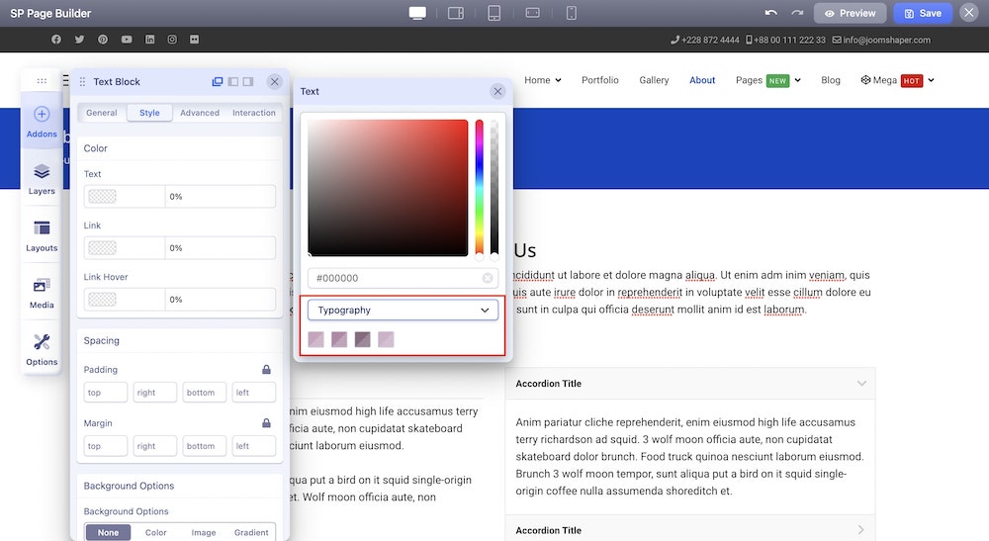Screen dimensions: 989x541
Task: Click the #000000 hex color field
Action: coord(394,279)
